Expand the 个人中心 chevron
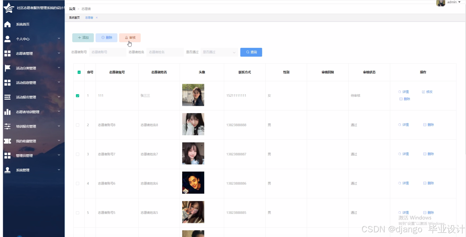466x237 pixels. (59, 38)
